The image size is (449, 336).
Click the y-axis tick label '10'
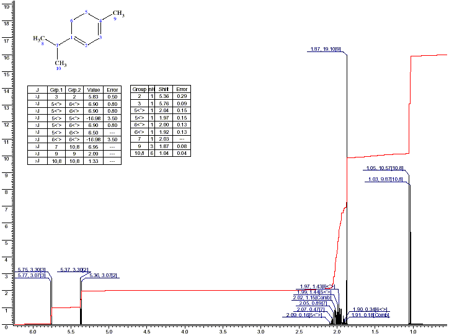coord(7,159)
